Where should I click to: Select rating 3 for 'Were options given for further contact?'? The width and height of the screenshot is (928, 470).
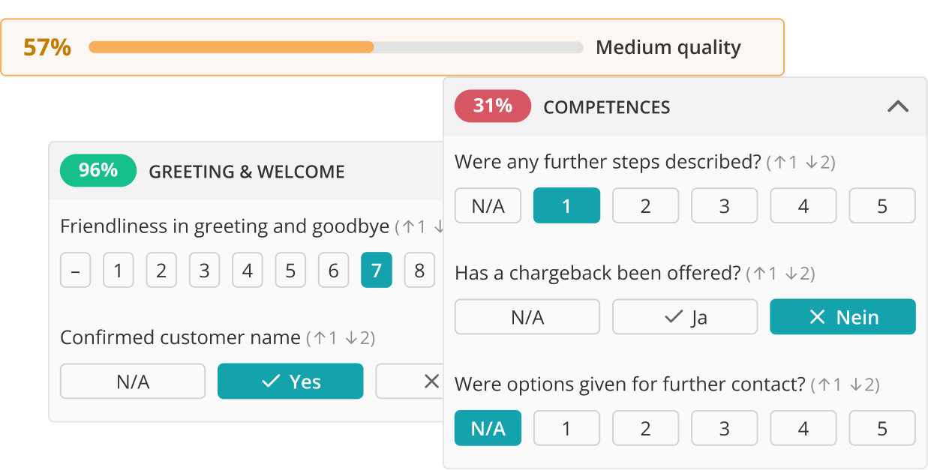point(724,427)
